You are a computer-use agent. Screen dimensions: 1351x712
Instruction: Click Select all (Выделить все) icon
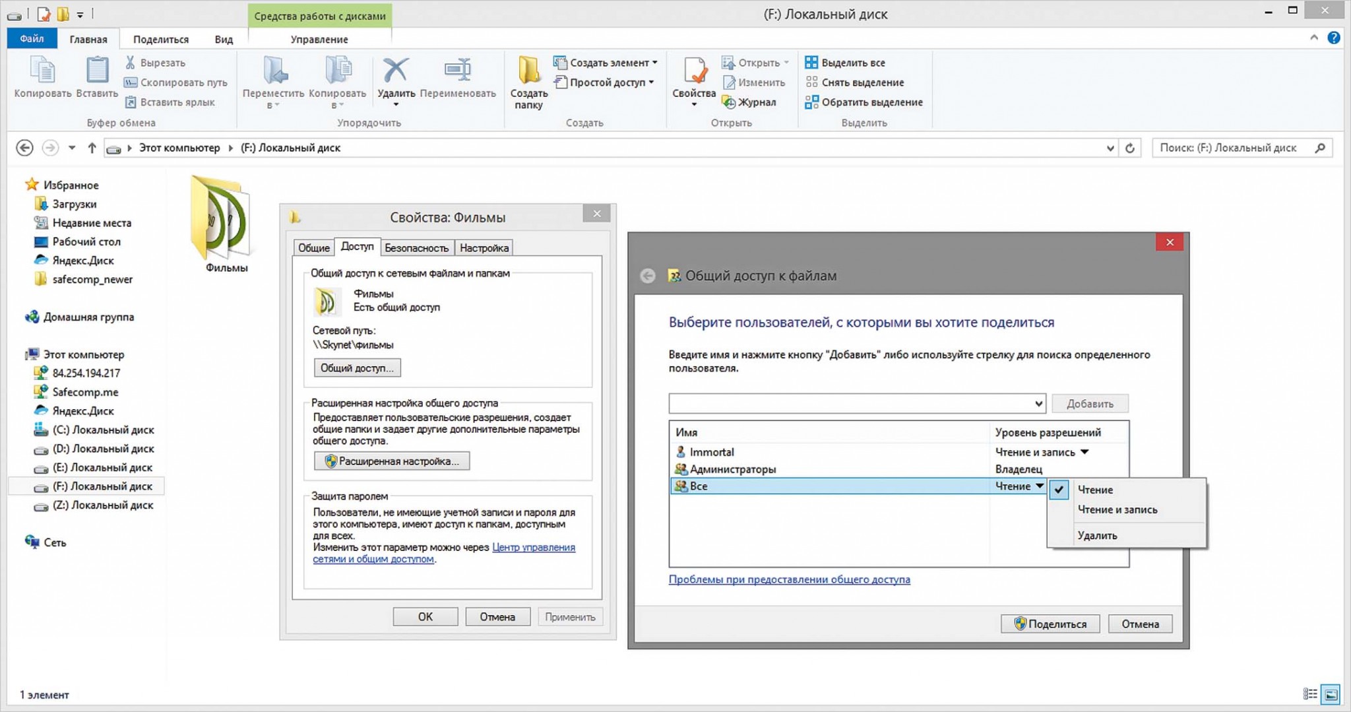coord(811,63)
